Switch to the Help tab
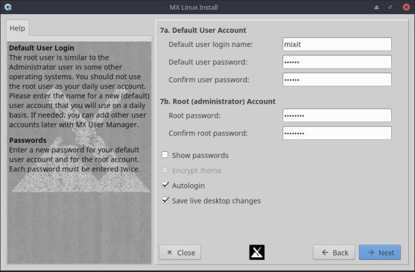 18,28
